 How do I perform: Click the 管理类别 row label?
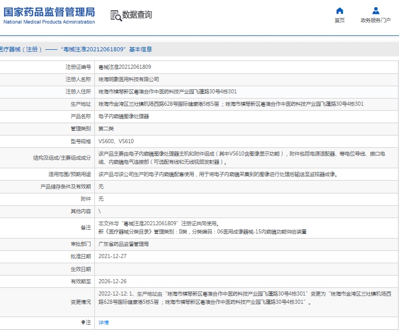point(81,129)
